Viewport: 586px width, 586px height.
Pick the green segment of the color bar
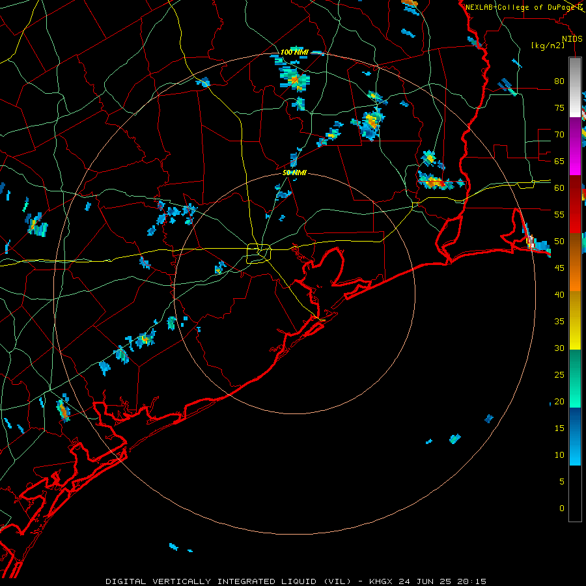(x=575, y=378)
